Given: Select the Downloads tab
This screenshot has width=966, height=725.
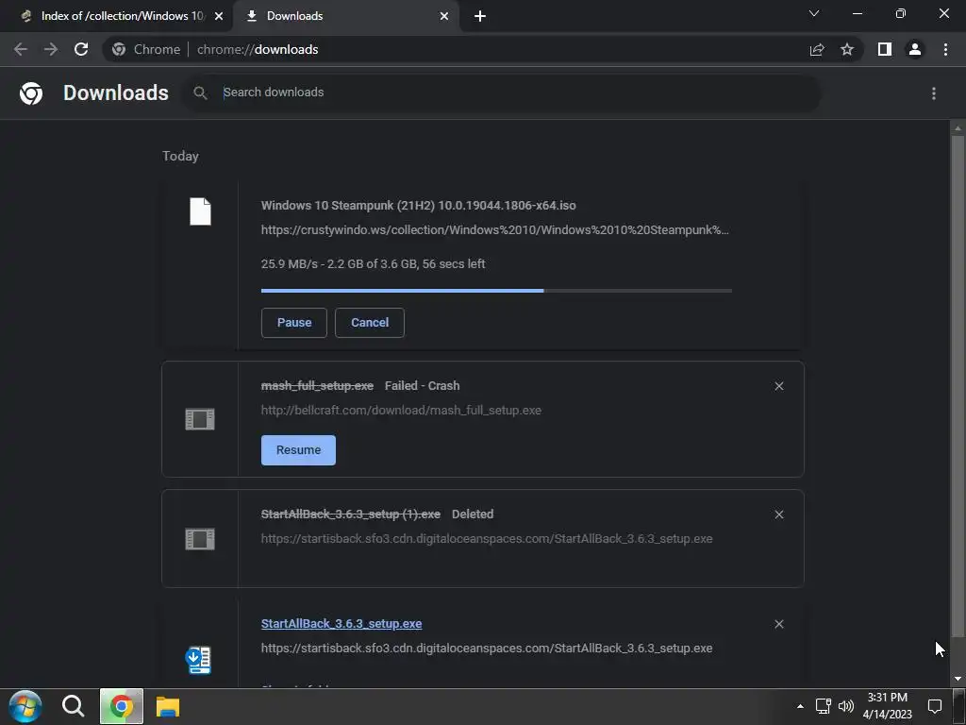Looking at the screenshot, I should coord(345,16).
